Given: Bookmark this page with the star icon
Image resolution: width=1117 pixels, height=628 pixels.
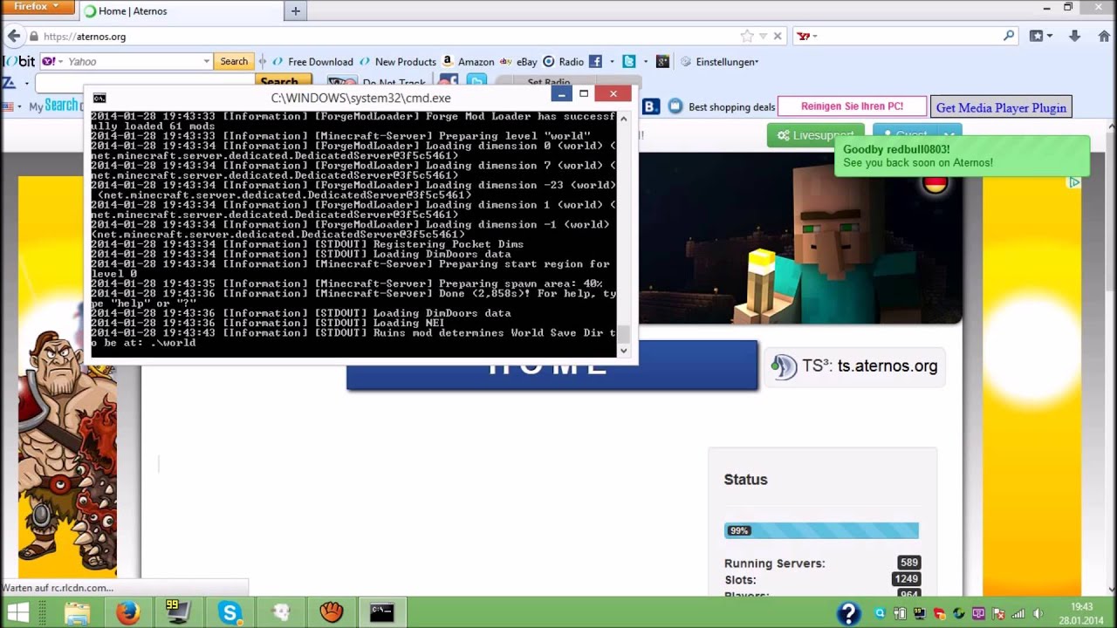Looking at the screenshot, I should pos(747,36).
